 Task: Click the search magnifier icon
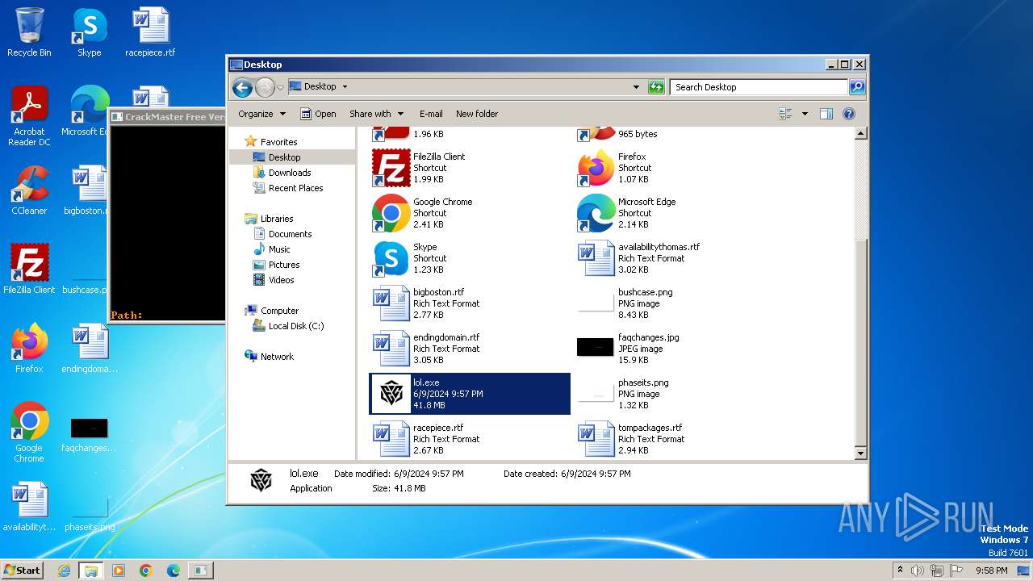pos(857,87)
